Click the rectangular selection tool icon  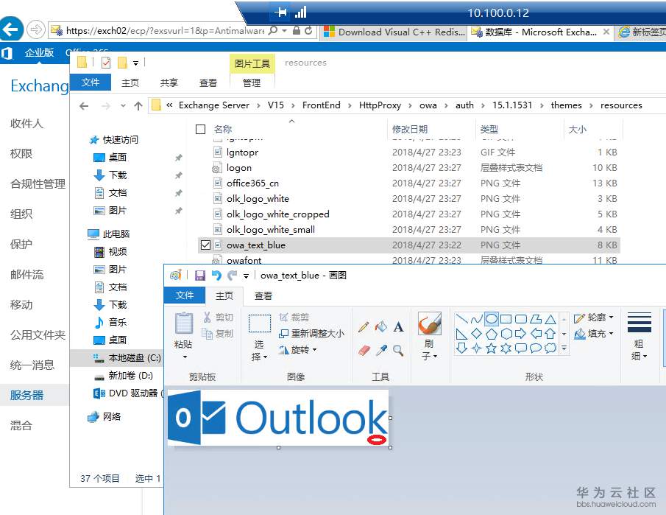(259, 323)
